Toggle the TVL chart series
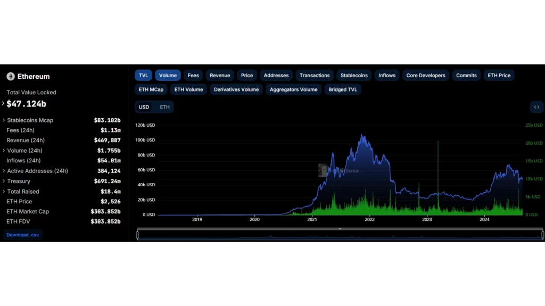This screenshot has width=545, height=306. [143, 76]
